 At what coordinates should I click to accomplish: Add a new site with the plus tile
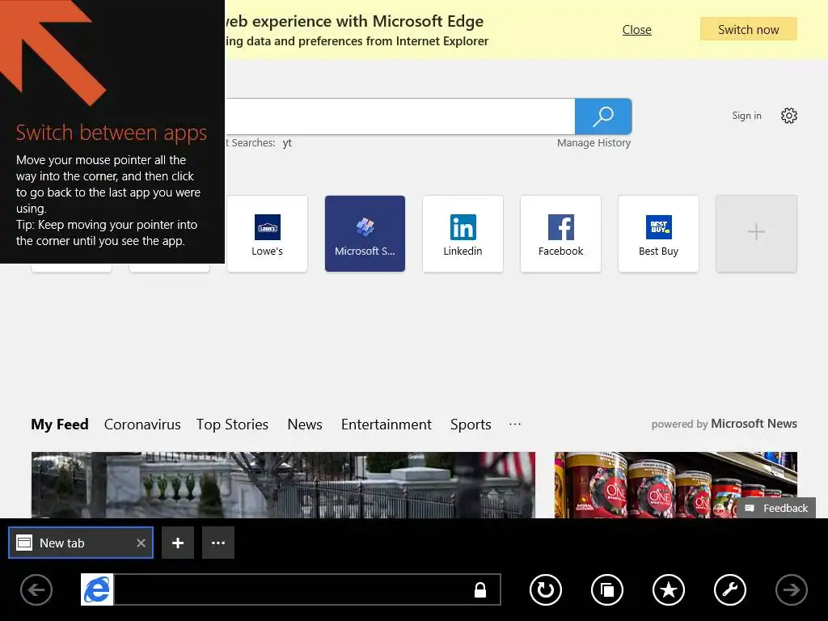point(756,234)
